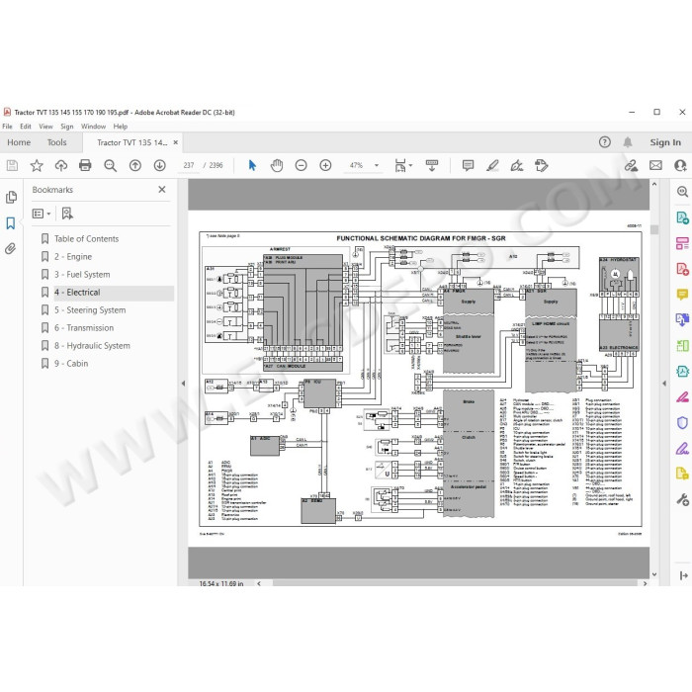The height and width of the screenshot is (692, 692).
Task: Click the Sign In button
Action: [x=665, y=142]
